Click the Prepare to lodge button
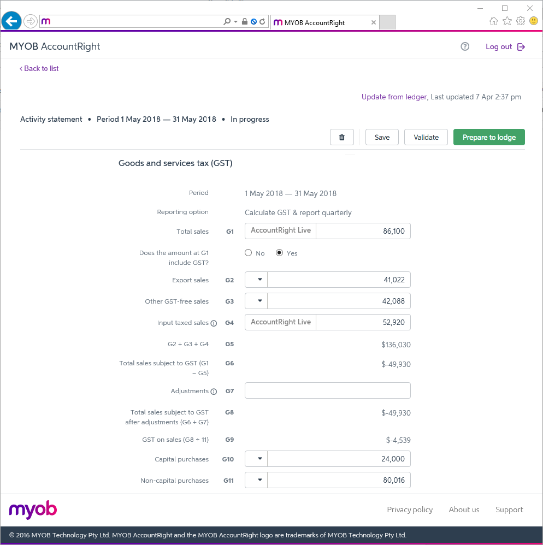 tap(488, 137)
